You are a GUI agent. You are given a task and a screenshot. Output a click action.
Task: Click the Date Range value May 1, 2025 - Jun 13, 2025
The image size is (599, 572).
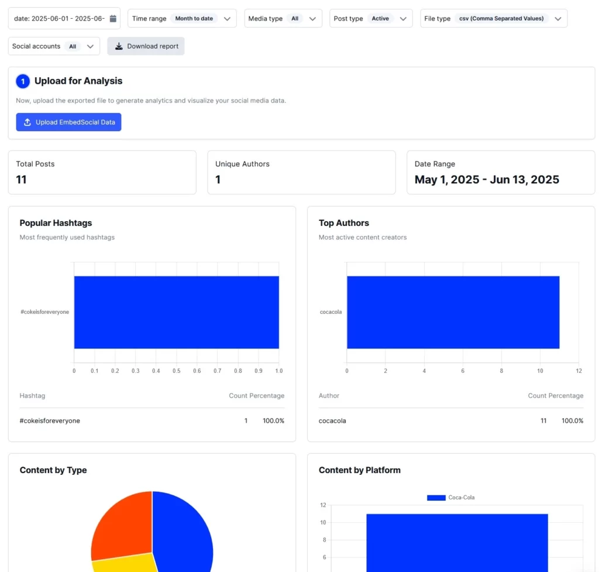click(x=487, y=180)
